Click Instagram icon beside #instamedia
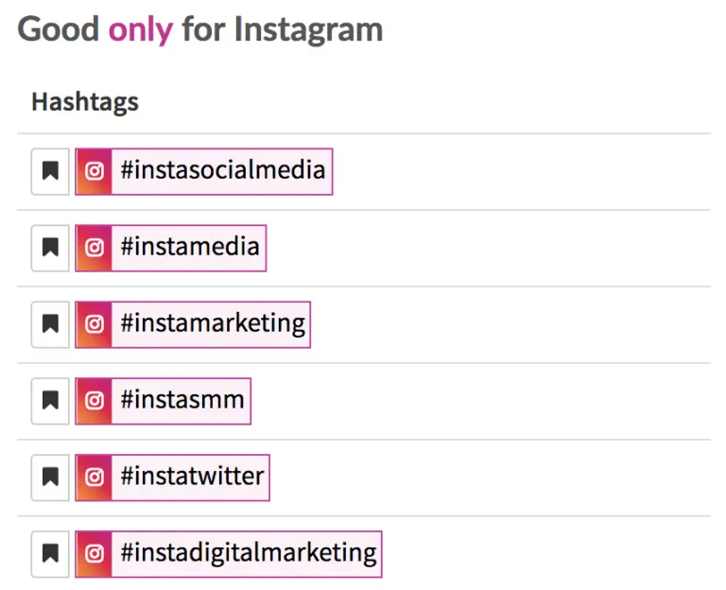 click(x=94, y=248)
